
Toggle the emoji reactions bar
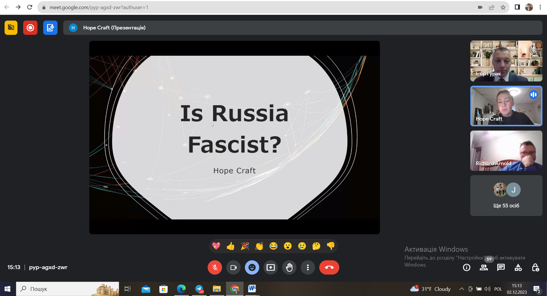252,267
